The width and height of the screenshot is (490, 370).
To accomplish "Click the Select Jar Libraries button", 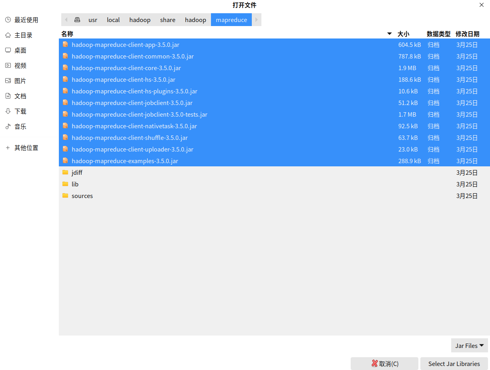I will [x=454, y=364].
